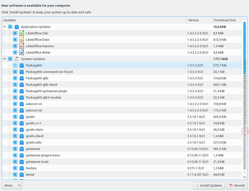Click the package icon next to gstreamer-tools
This screenshot has width=249, height=191.
(22, 162)
